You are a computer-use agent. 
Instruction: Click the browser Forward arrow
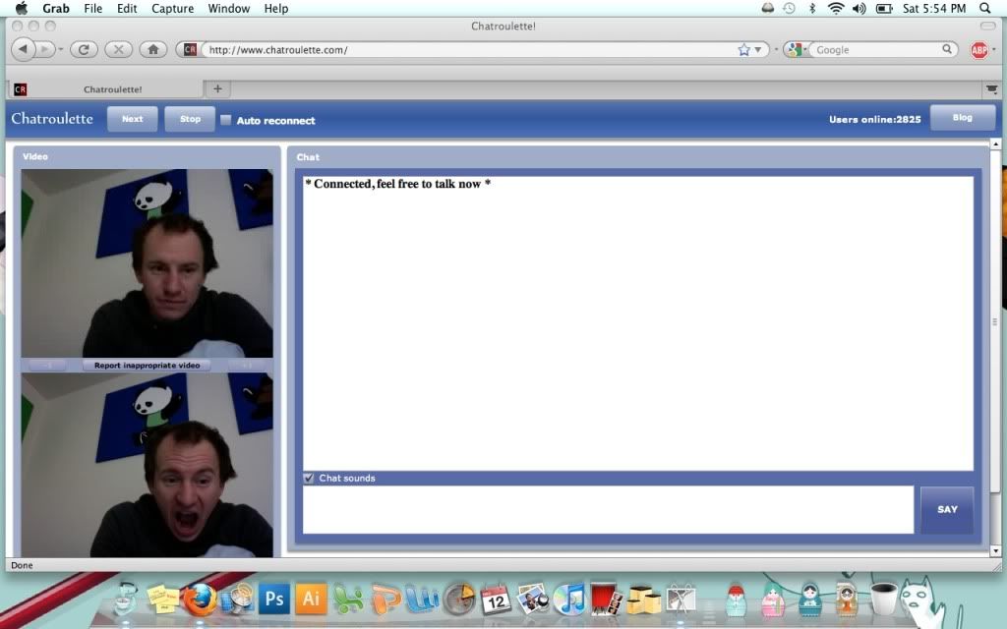point(43,49)
